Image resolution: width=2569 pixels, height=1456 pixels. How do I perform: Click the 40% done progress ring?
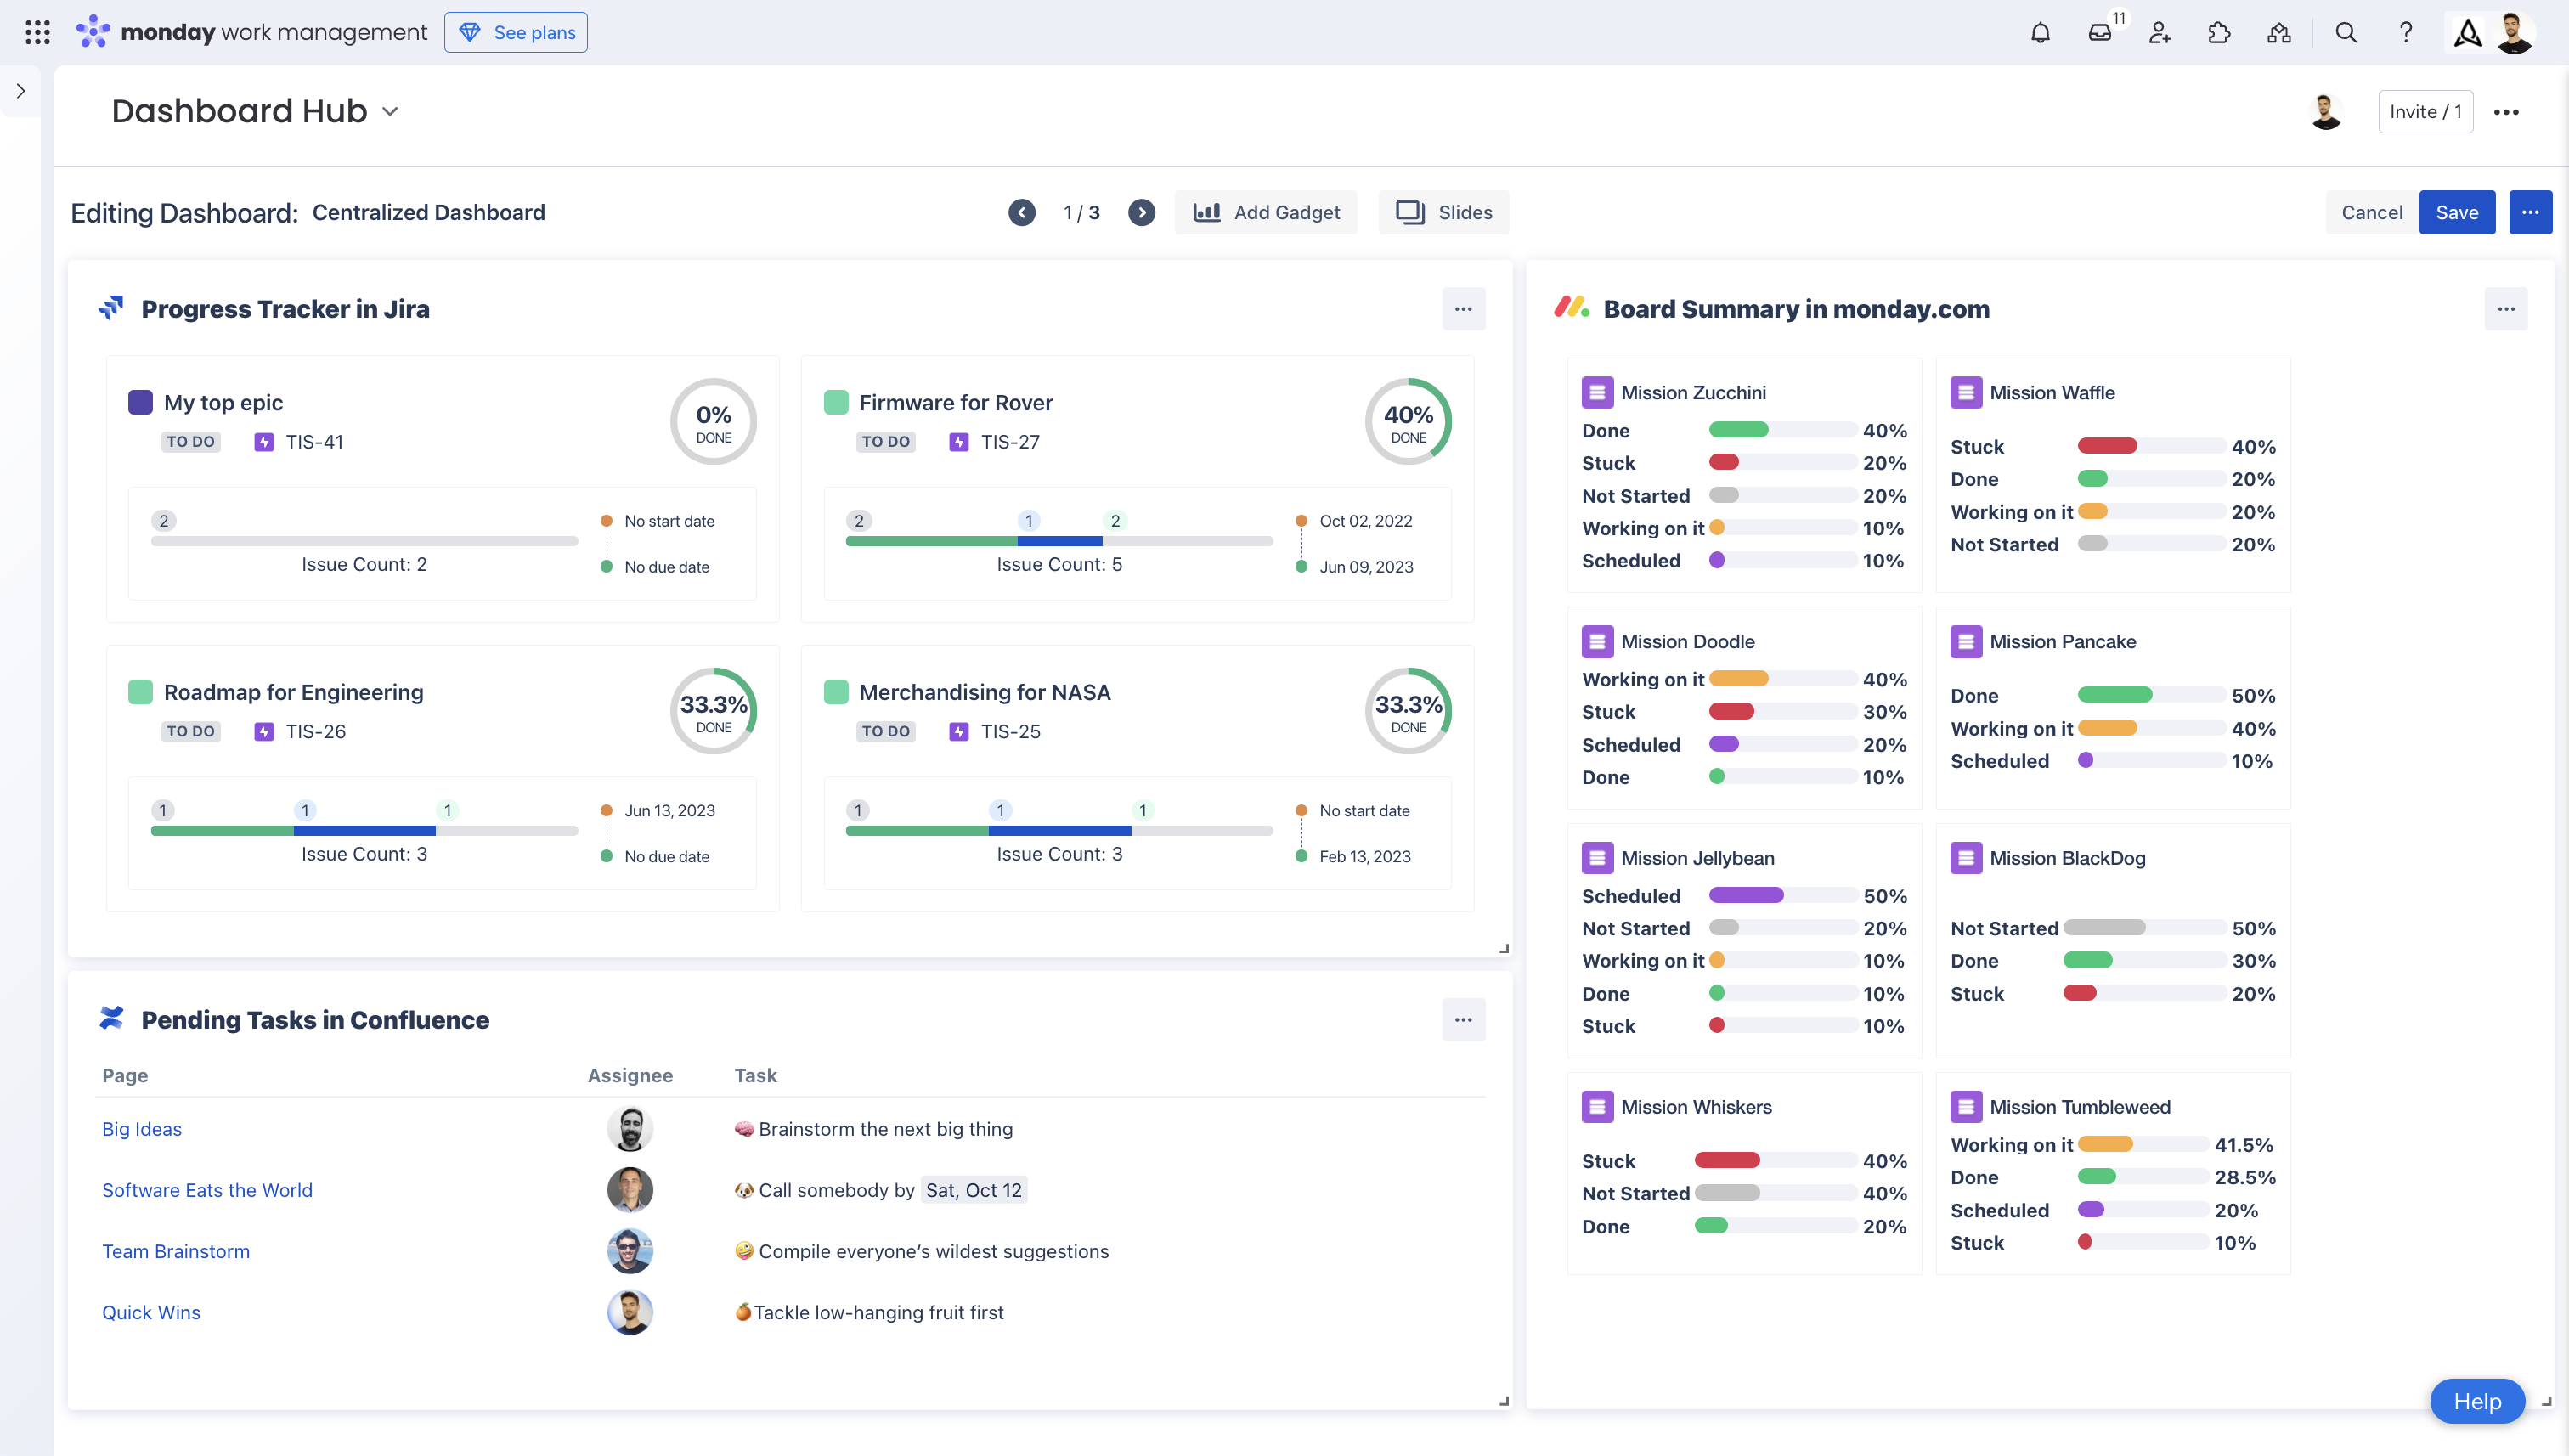tap(1408, 421)
